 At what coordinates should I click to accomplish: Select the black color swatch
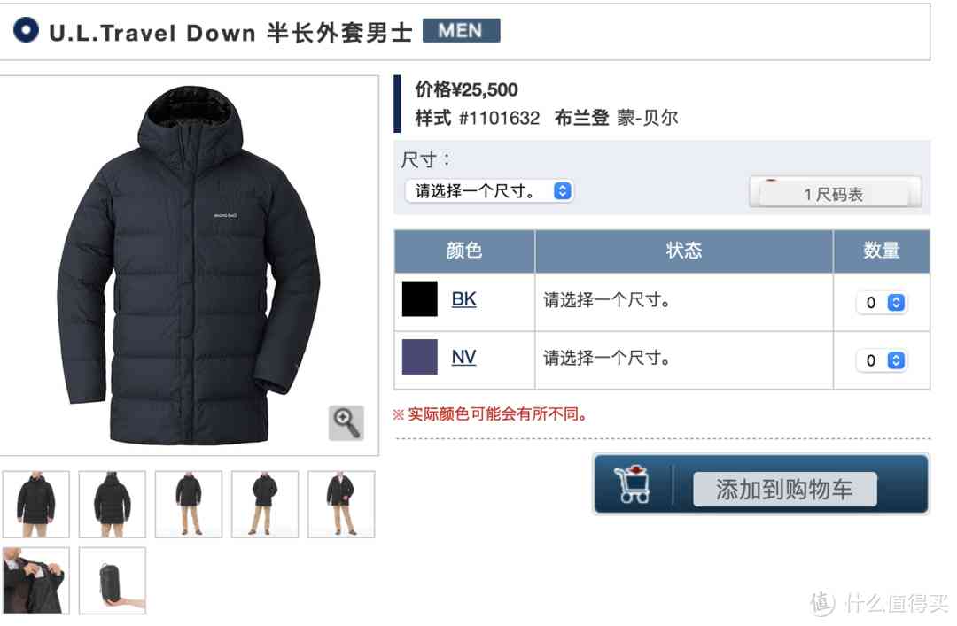point(420,299)
